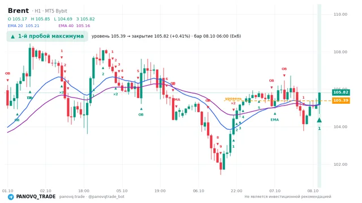This screenshot has width=362, height=203.
Task: Click the high value "H 105.85"
Action: pyautogui.click(x=40, y=19)
